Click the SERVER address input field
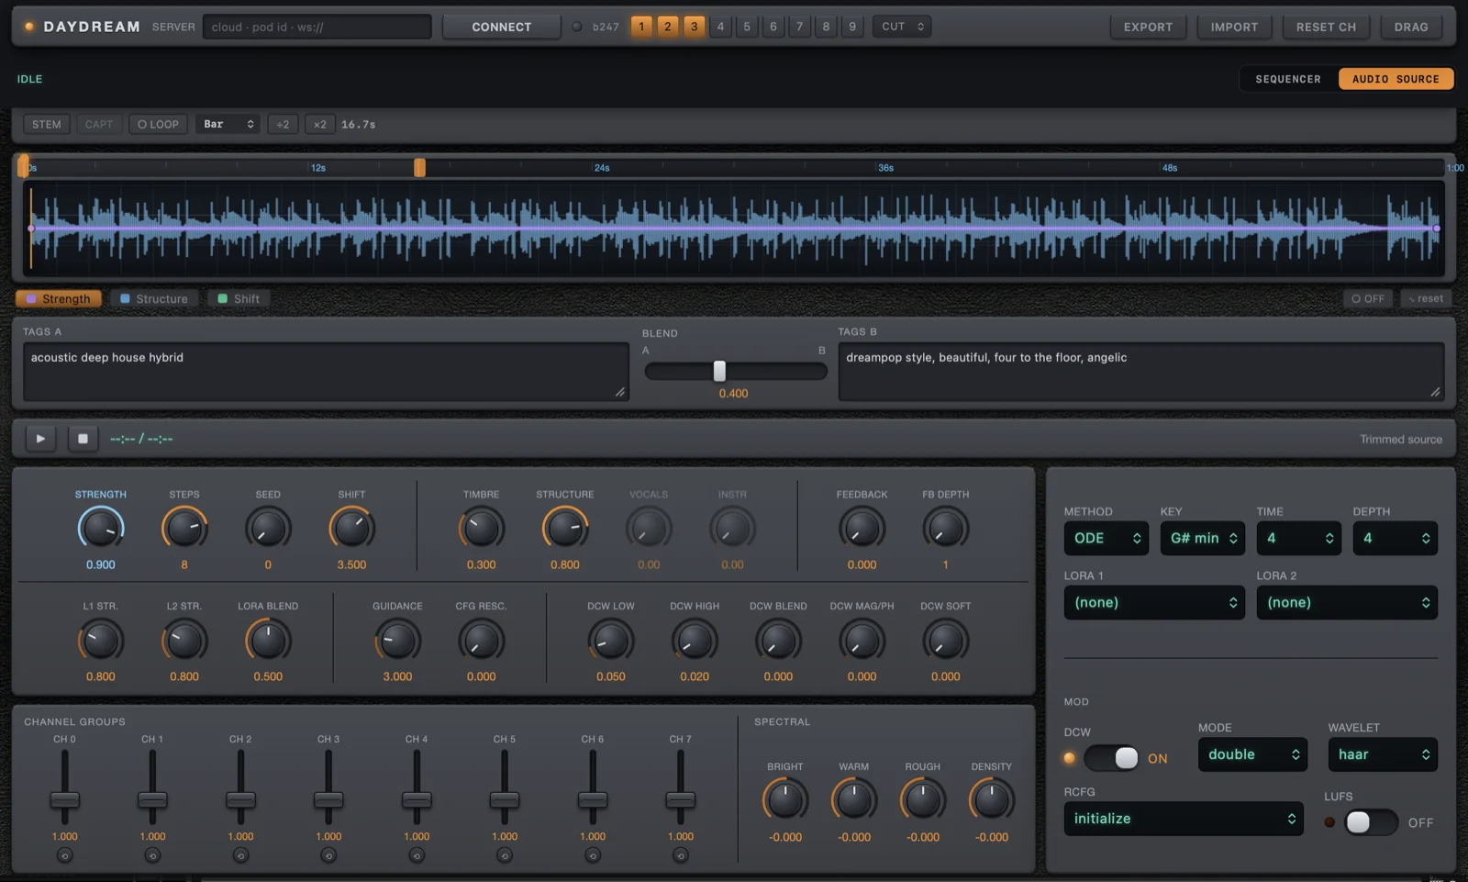1468x882 pixels. [x=317, y=27]
